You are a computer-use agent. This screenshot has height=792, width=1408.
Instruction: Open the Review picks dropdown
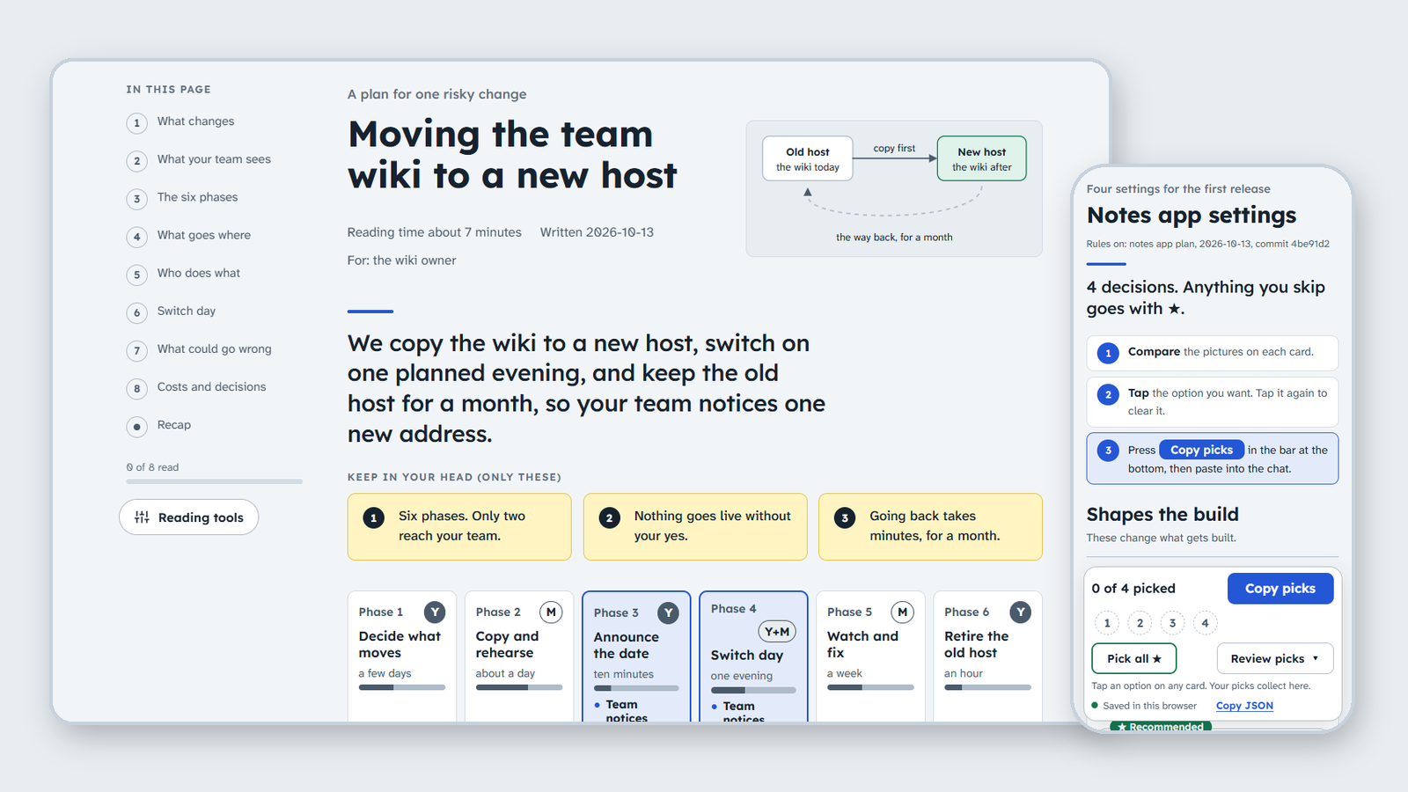coord(1274,658)
